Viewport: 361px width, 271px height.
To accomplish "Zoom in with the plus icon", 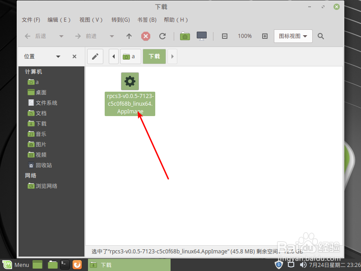I will (x=265, y=36).
